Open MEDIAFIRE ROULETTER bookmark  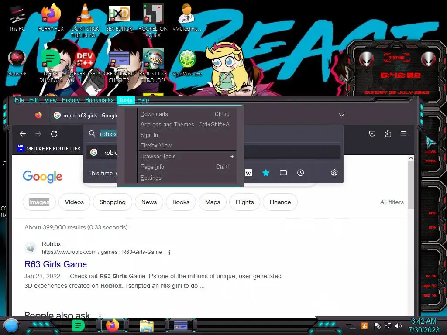[49, 148]
